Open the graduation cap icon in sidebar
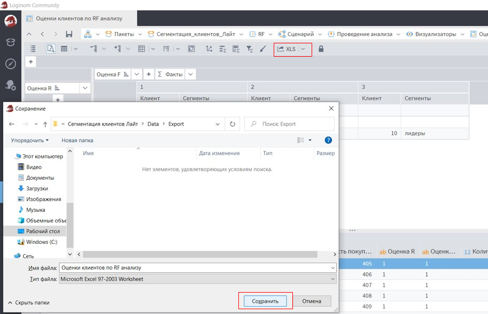The height and width of the screenshot is (314, 488). point(11,42)
